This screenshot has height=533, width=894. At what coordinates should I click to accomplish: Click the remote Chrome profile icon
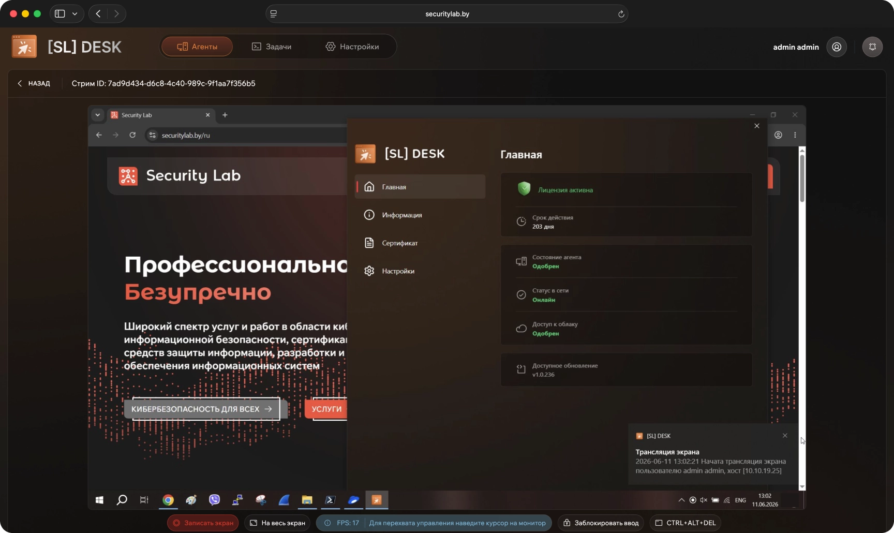pyautogui.click(x=778, y=135)
